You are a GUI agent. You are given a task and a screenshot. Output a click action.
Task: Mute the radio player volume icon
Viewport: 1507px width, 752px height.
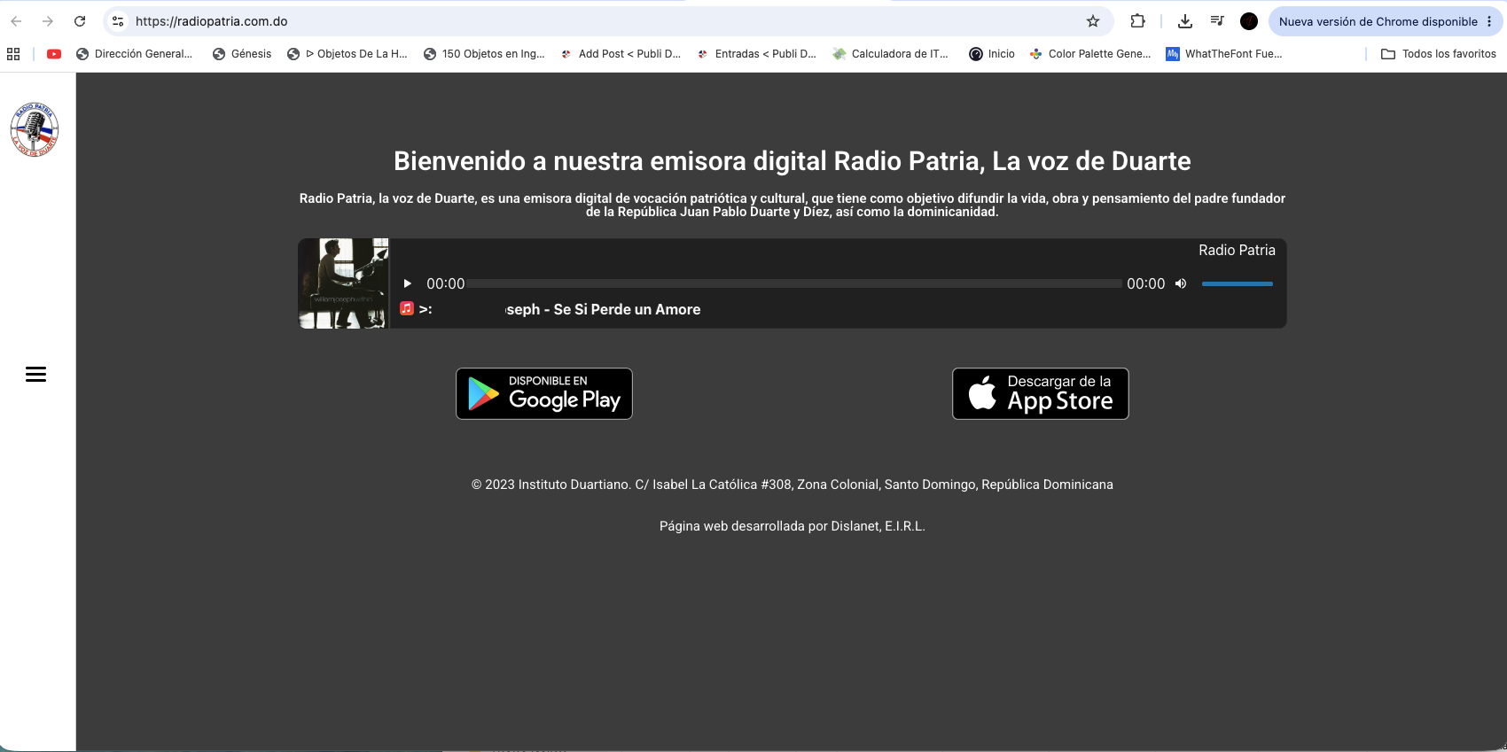(x=1181, y=283)
